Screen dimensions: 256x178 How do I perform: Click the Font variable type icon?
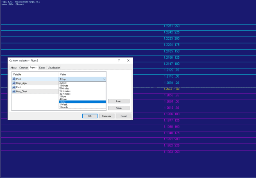click(14, 87)
